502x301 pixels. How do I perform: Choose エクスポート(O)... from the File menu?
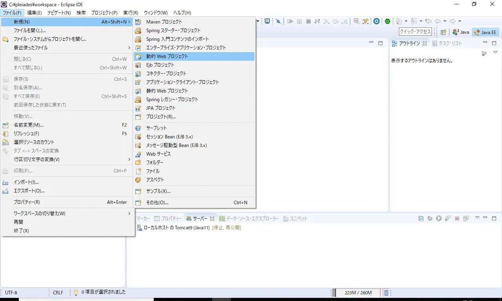click(67, 191)
